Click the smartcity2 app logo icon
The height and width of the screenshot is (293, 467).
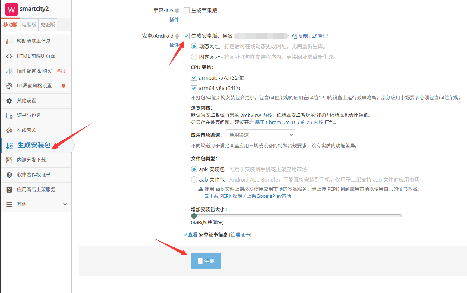click(11, 9)
